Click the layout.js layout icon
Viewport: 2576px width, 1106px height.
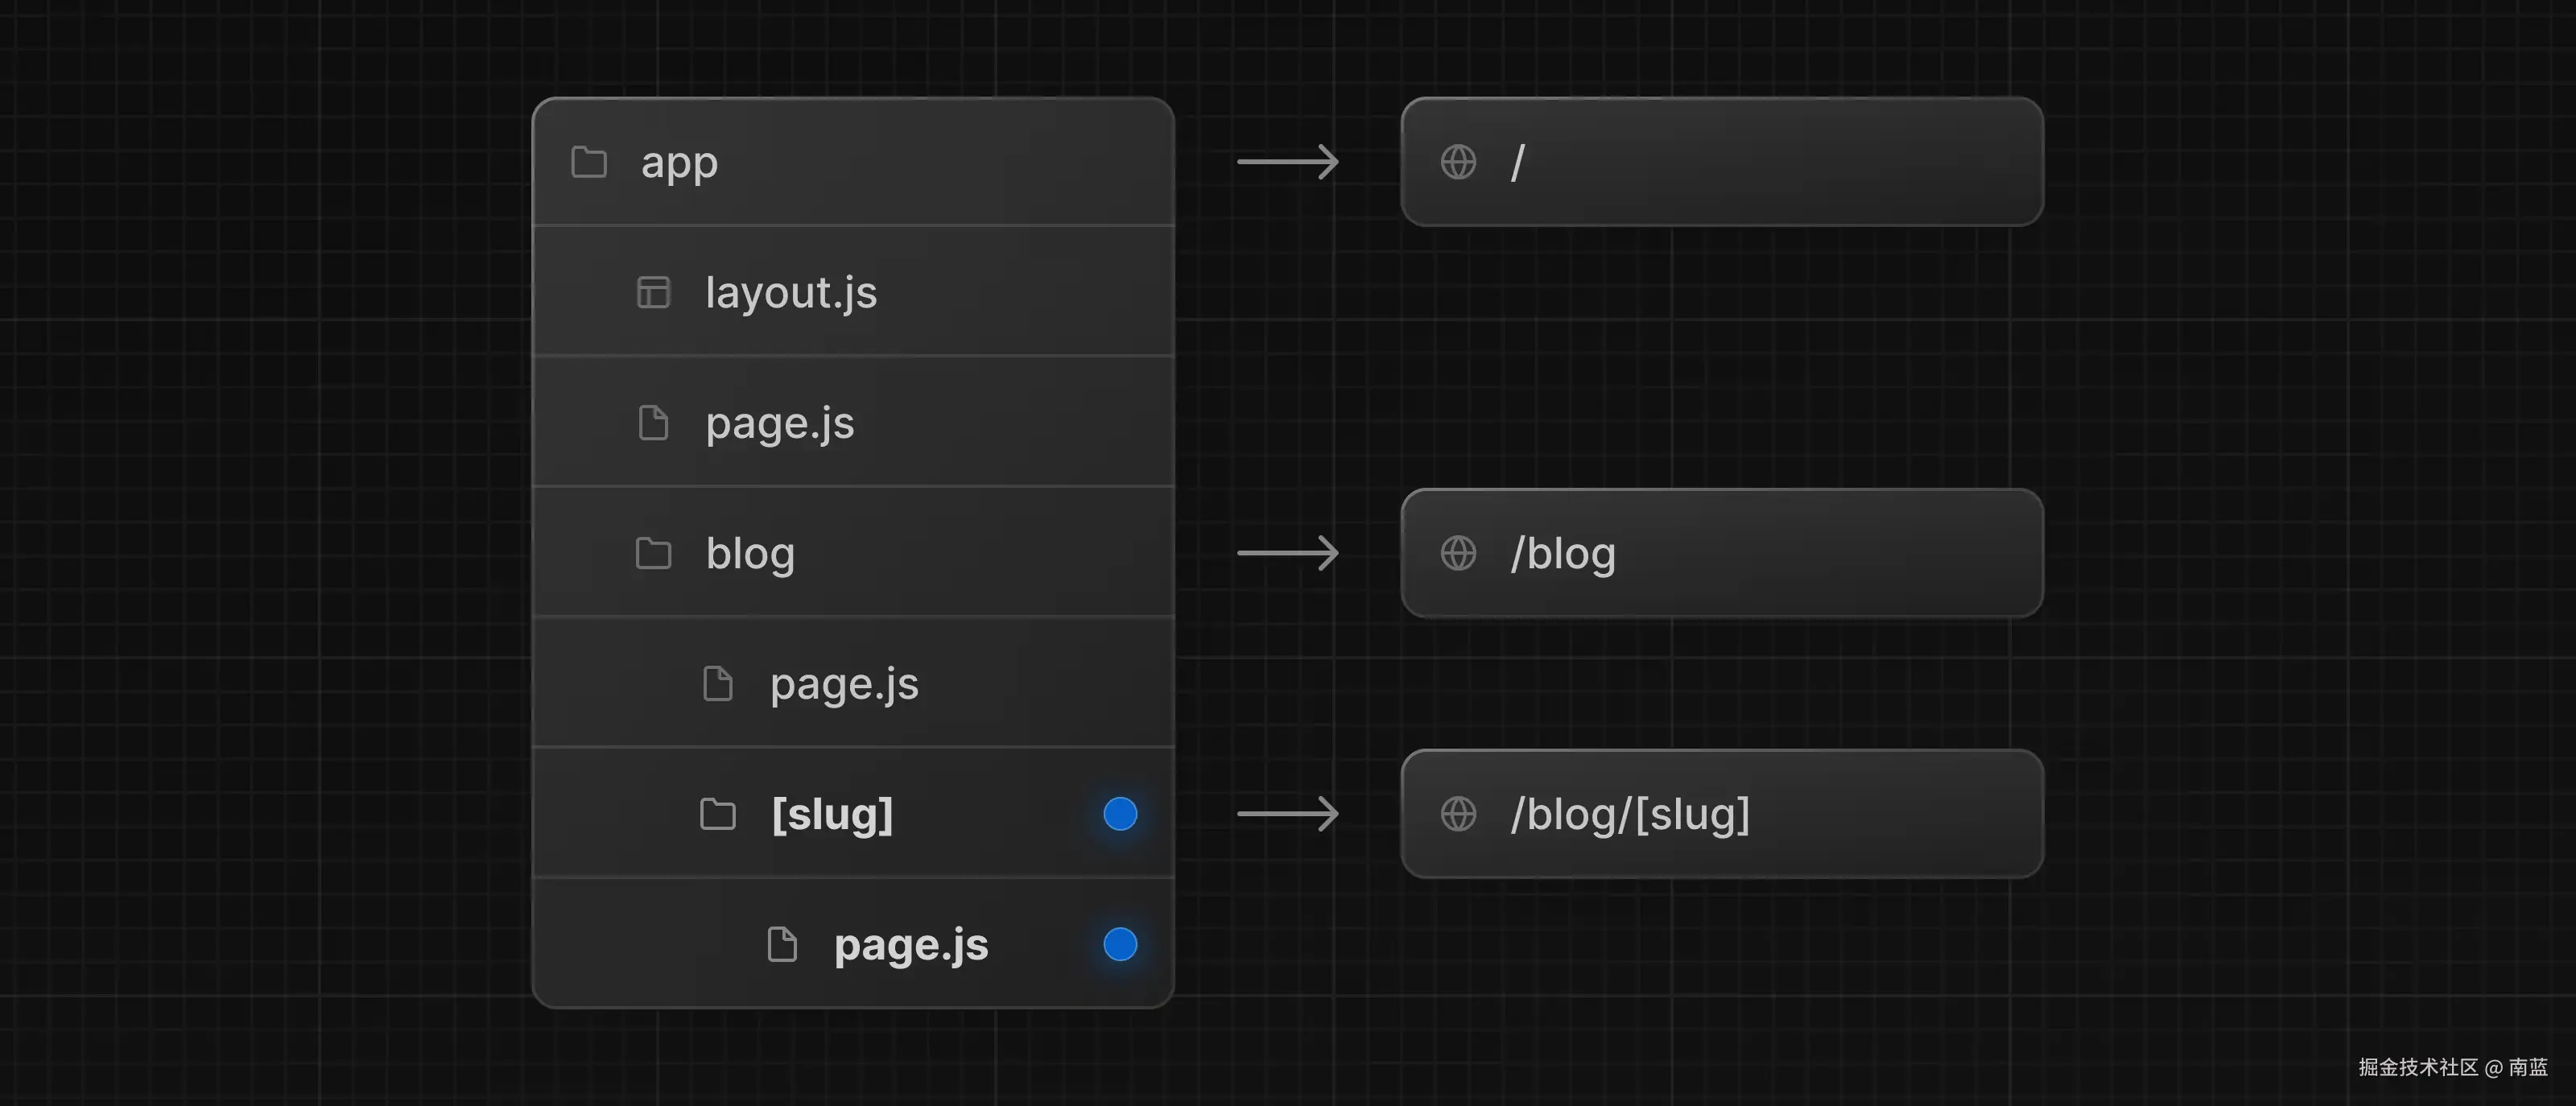653,293
